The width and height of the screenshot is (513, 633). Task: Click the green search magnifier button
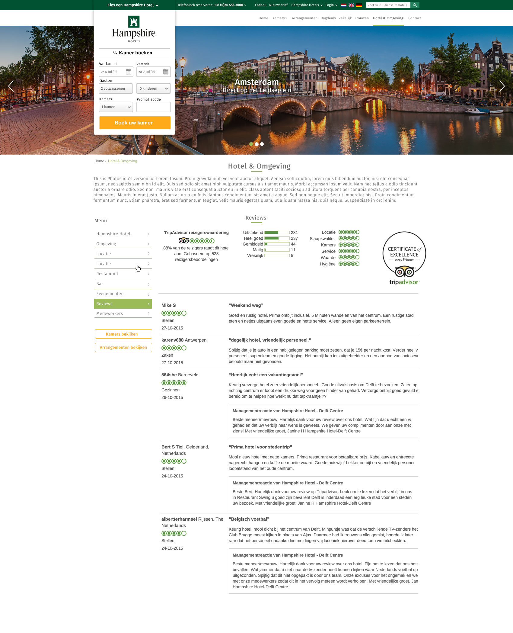(415, 5)
